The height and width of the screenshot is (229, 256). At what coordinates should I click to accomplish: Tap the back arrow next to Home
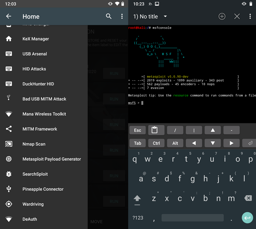click(9, 16)
